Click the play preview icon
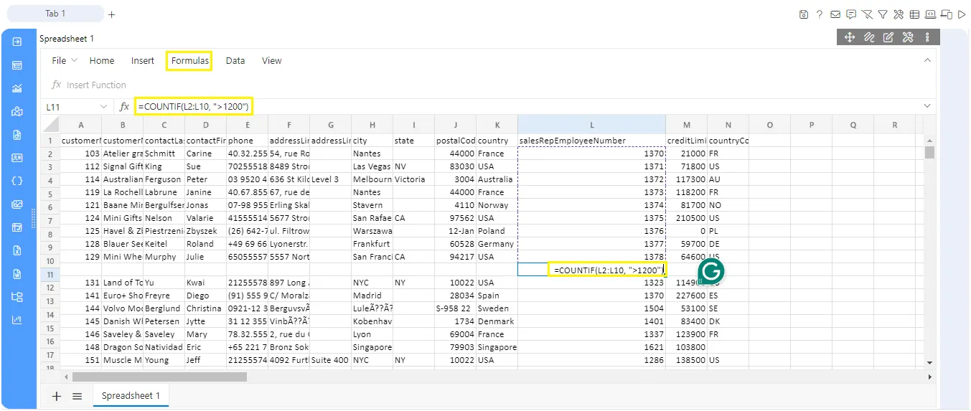The width and height of the screenshot is (971, 411). click(x=962, y=14)
